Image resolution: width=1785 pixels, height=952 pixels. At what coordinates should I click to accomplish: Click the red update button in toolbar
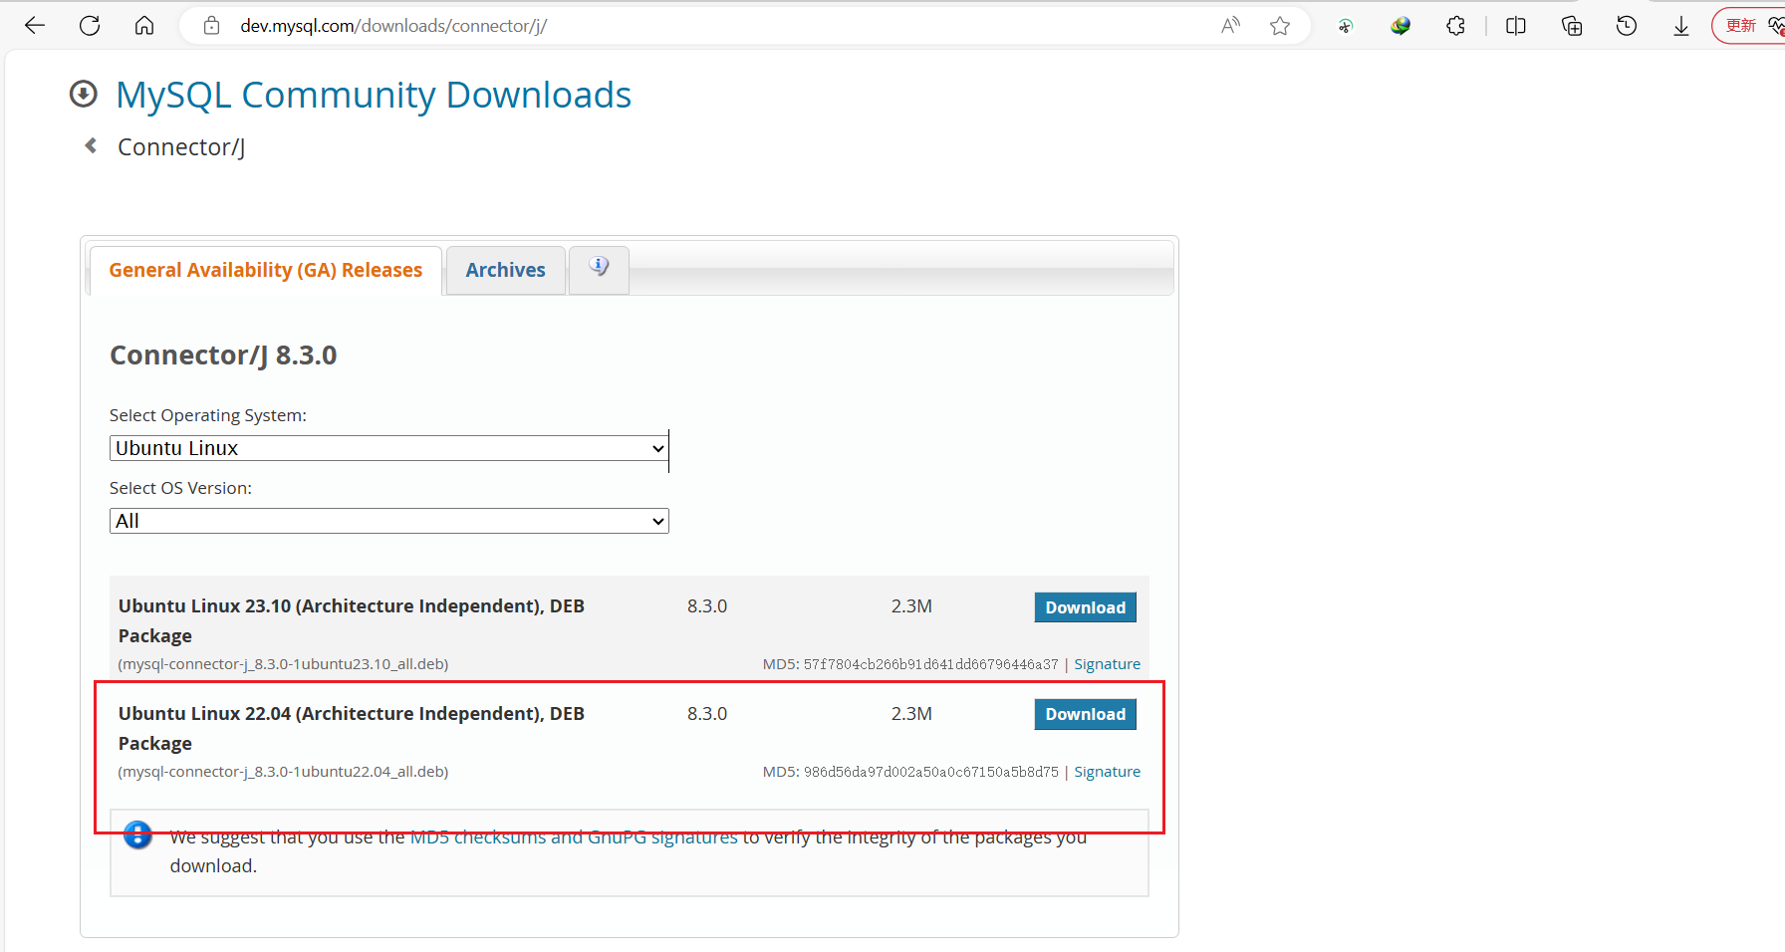1749,26
